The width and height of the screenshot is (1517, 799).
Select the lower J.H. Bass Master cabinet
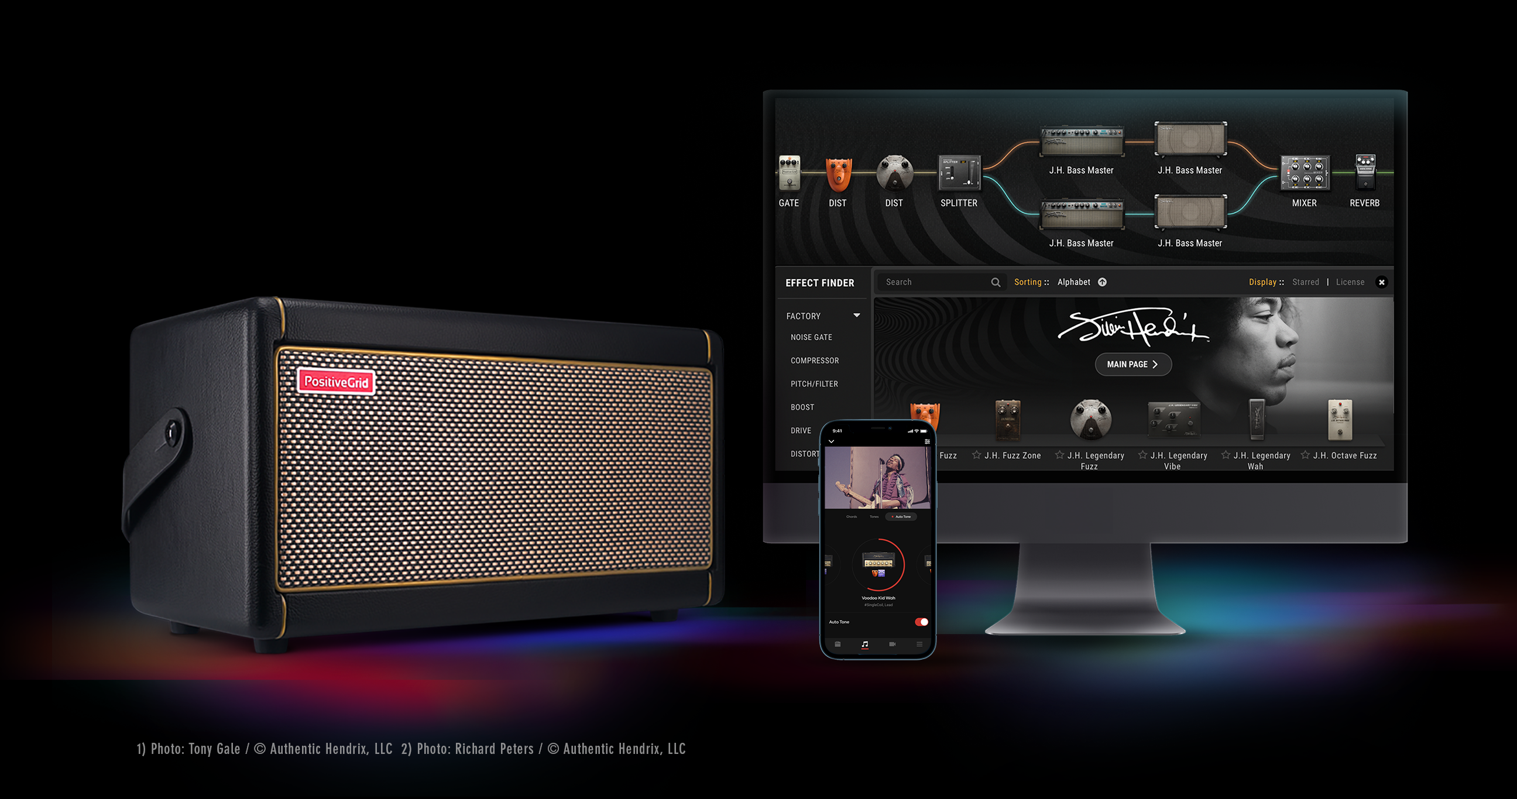(x=1190, y=212)
